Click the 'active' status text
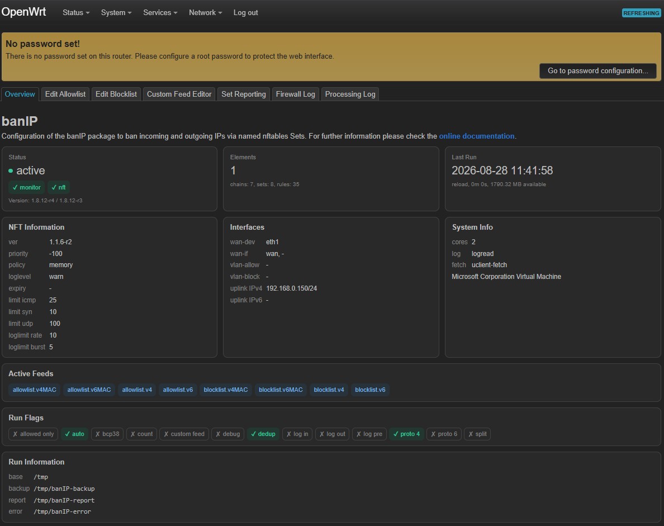 [31, 170]
